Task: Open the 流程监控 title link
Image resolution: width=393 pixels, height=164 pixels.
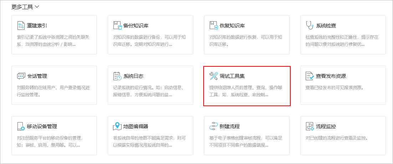Action: [326, 127]
